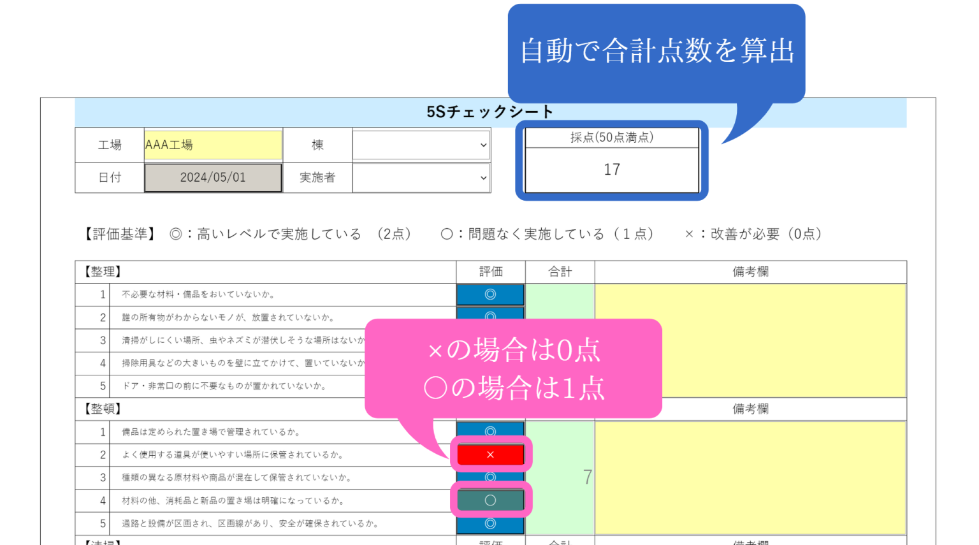The width and height of the screenshot is (979, 545).
Task: Change the highlighted × evaluation to another rating
Action: click(491, 454)
